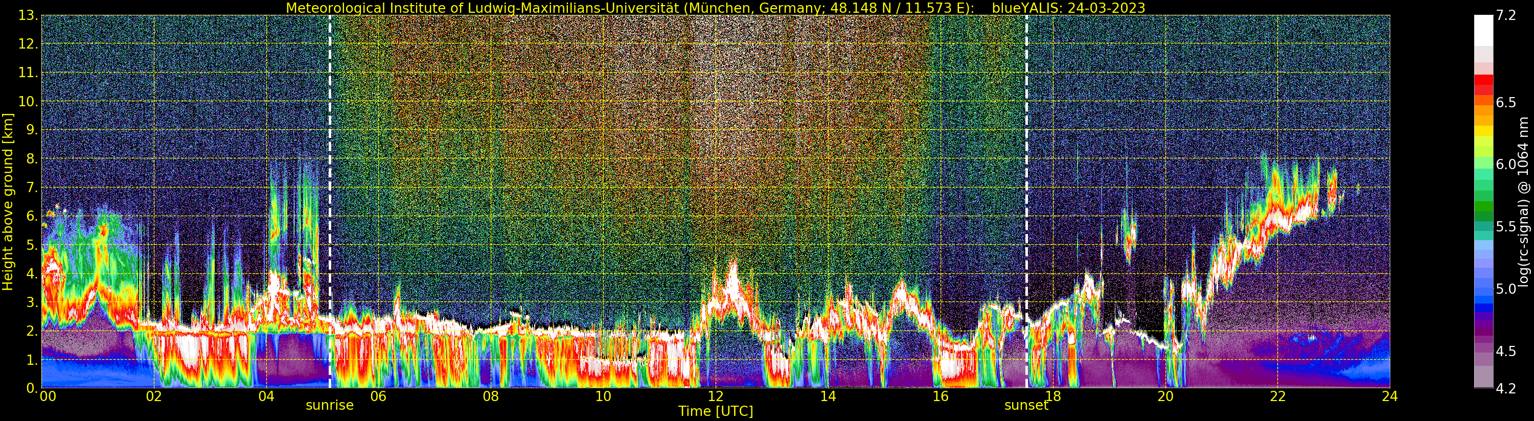Click the y-axis tick label '2.'

tap(33, 331)
